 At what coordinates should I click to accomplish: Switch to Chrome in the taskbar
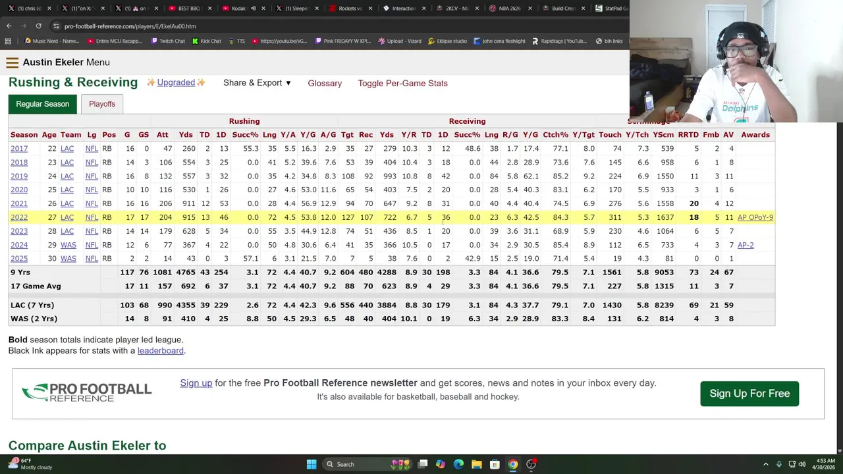[x=512, y=464]
